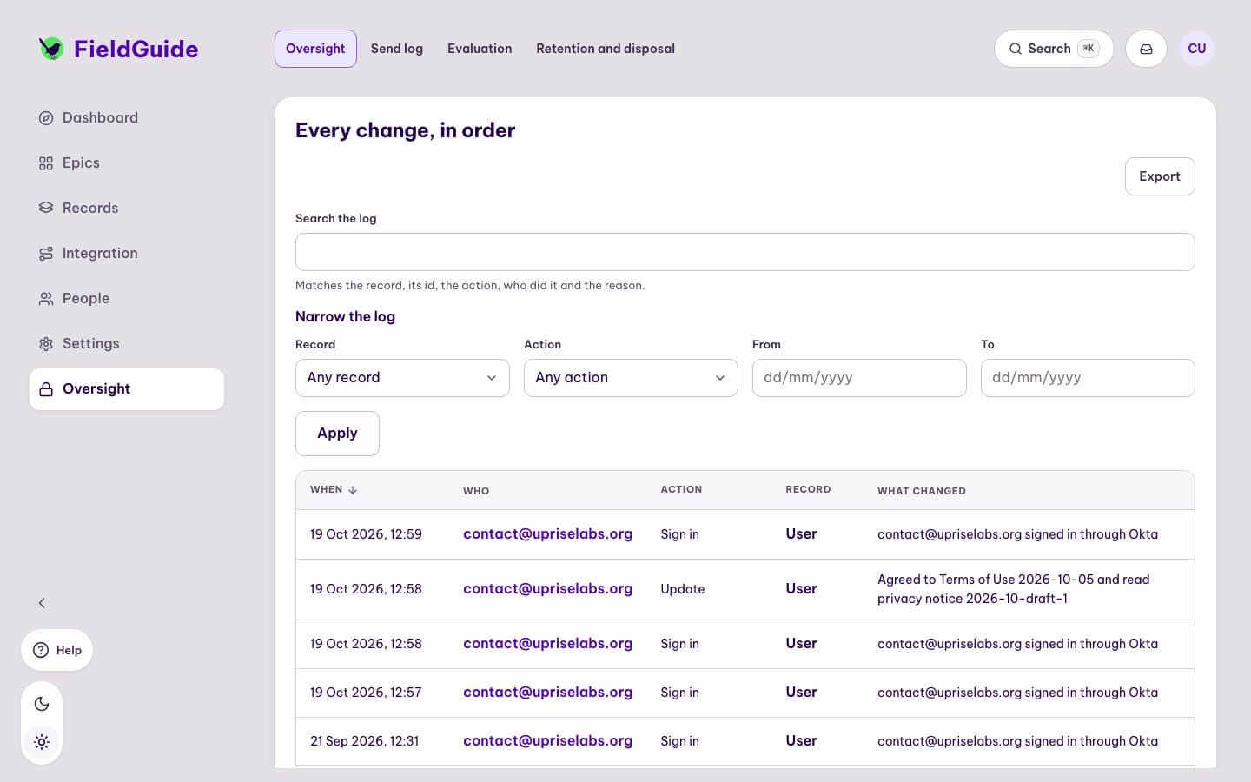Open Epics in the sidebar
Screen dimensions: 1251x782
pyautogui.click(x=127, y=162)
